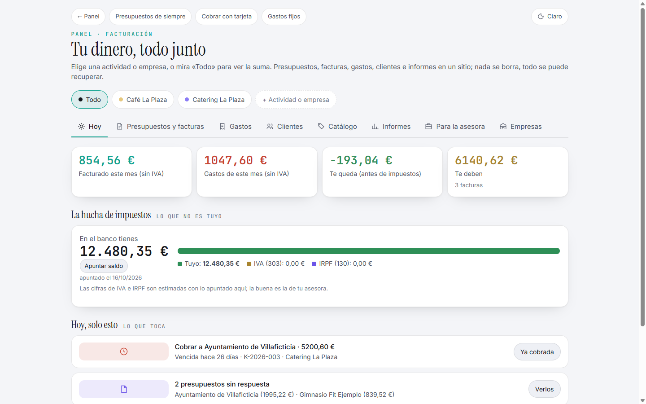Open Presupuestos y facturas tab
The width and height of the screenshot is (646, 404).
pyautogui.click(x=160, y=127)
